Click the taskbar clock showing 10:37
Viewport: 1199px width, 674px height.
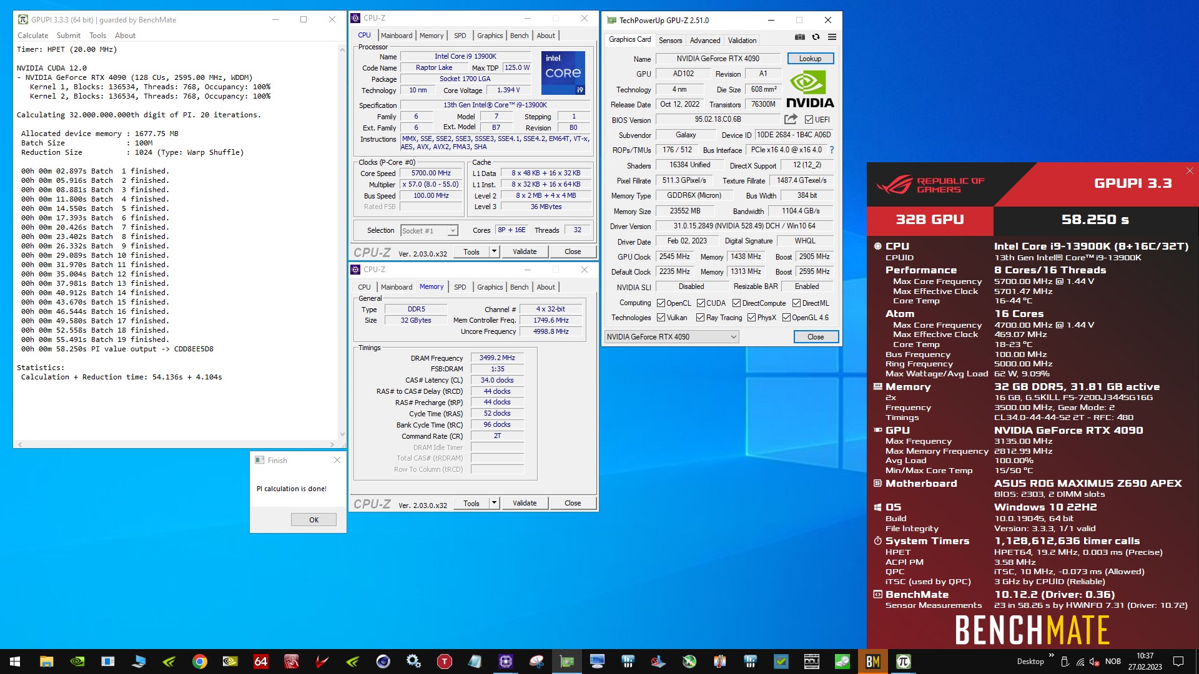click(x=1145, y=662)
